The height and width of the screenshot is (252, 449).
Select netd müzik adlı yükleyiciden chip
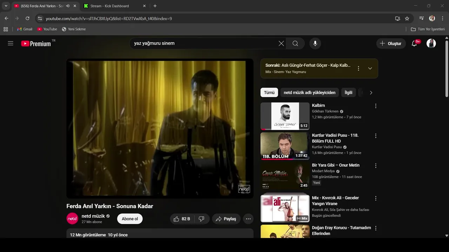point(309,92)
